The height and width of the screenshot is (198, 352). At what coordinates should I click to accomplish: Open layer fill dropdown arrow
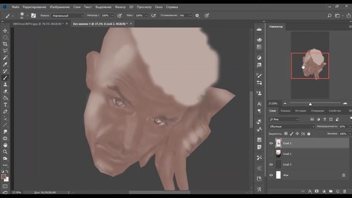point(350,134)
